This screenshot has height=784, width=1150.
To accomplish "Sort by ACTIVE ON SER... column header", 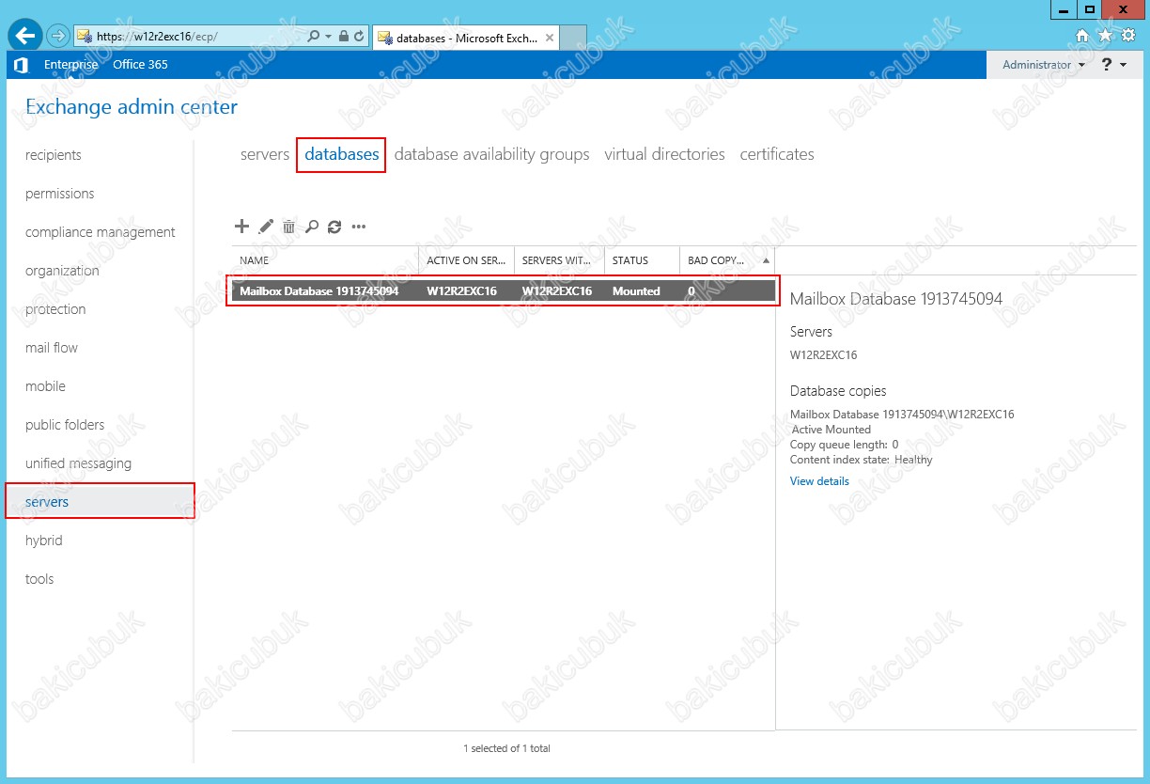I will pyautogui.click(x=466, y=260).
